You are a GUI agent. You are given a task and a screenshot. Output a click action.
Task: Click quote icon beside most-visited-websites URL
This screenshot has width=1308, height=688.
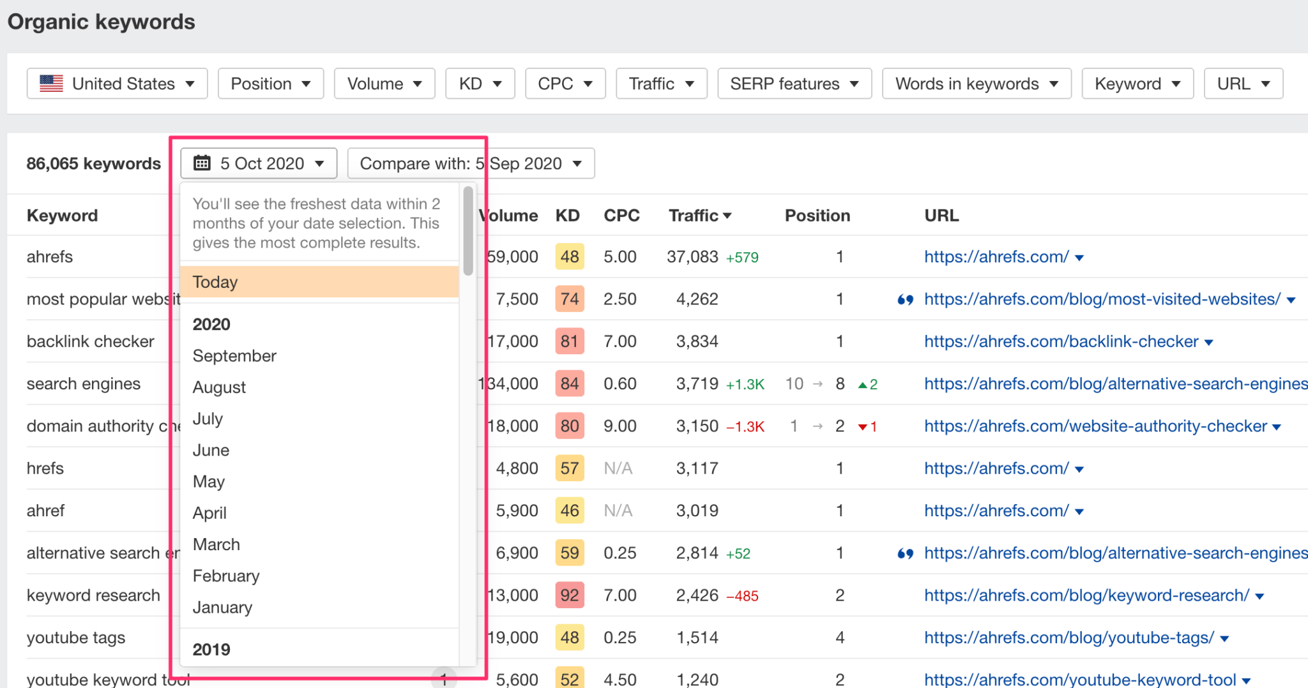click(x=905, y=299)
